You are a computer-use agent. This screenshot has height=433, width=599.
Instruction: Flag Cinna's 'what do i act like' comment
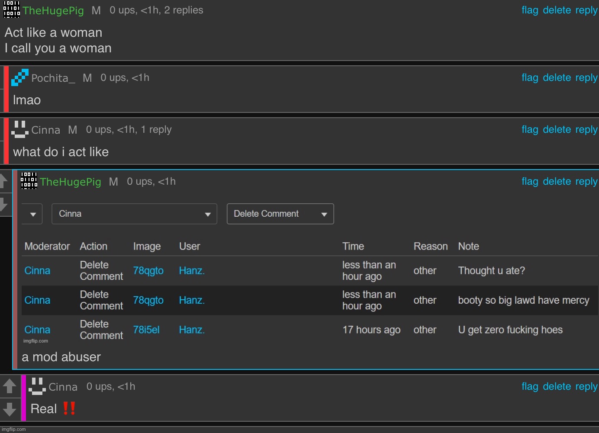(530, 129)
